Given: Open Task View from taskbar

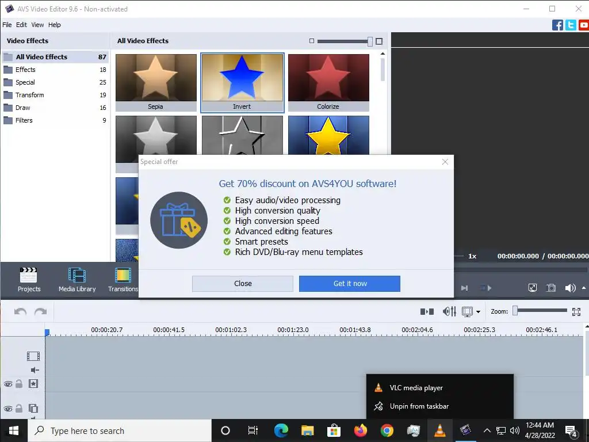Looking at the screenshot, I should tap(253, 430).
